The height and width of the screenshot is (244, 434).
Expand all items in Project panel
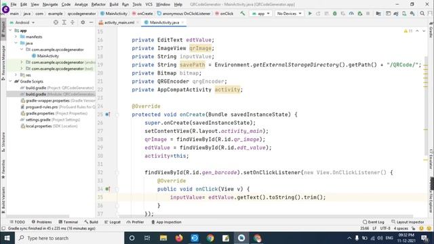click(64, 22)
